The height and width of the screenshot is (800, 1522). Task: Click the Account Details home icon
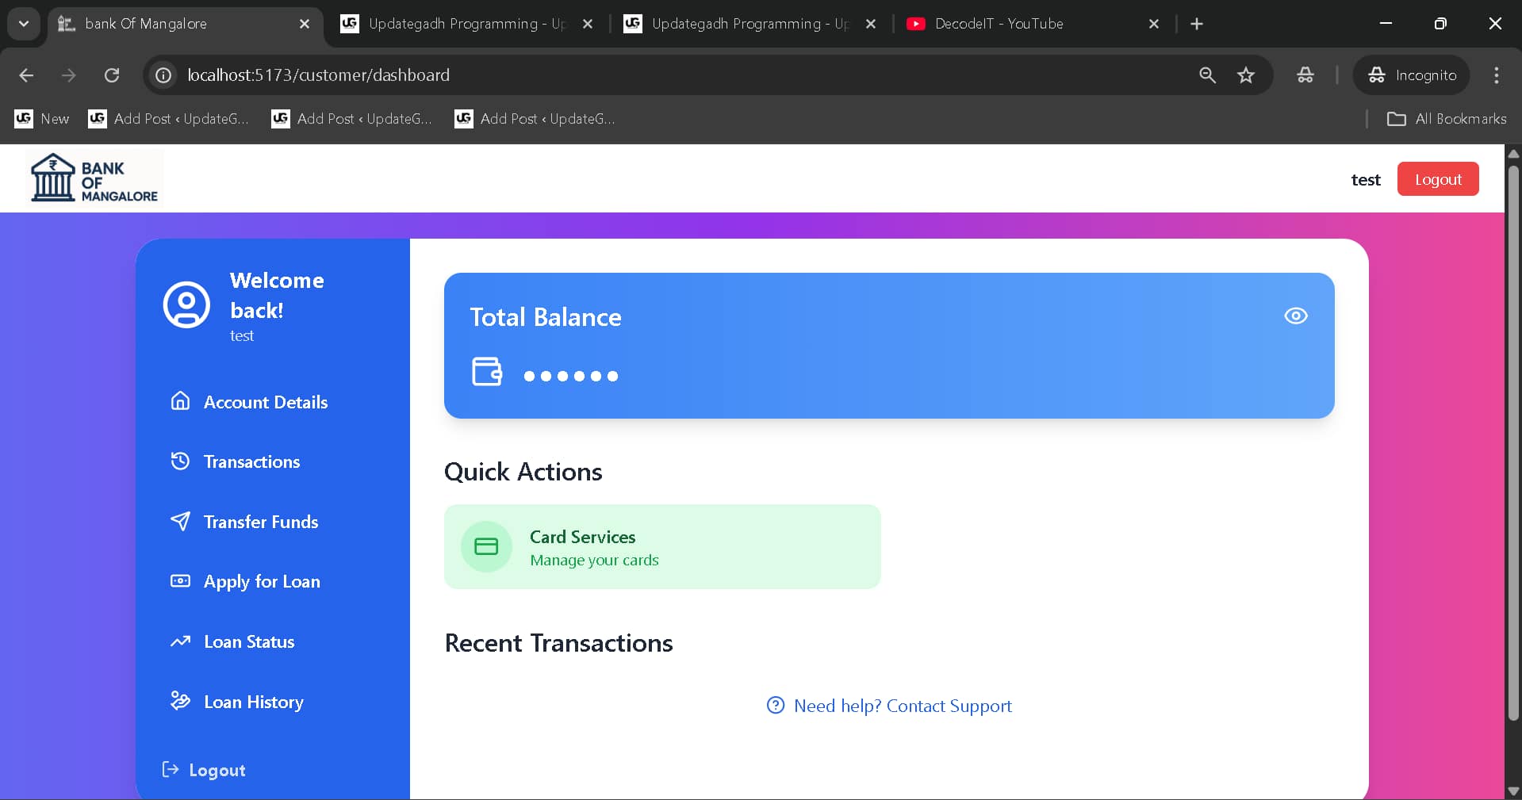click(x=180, y=401)
